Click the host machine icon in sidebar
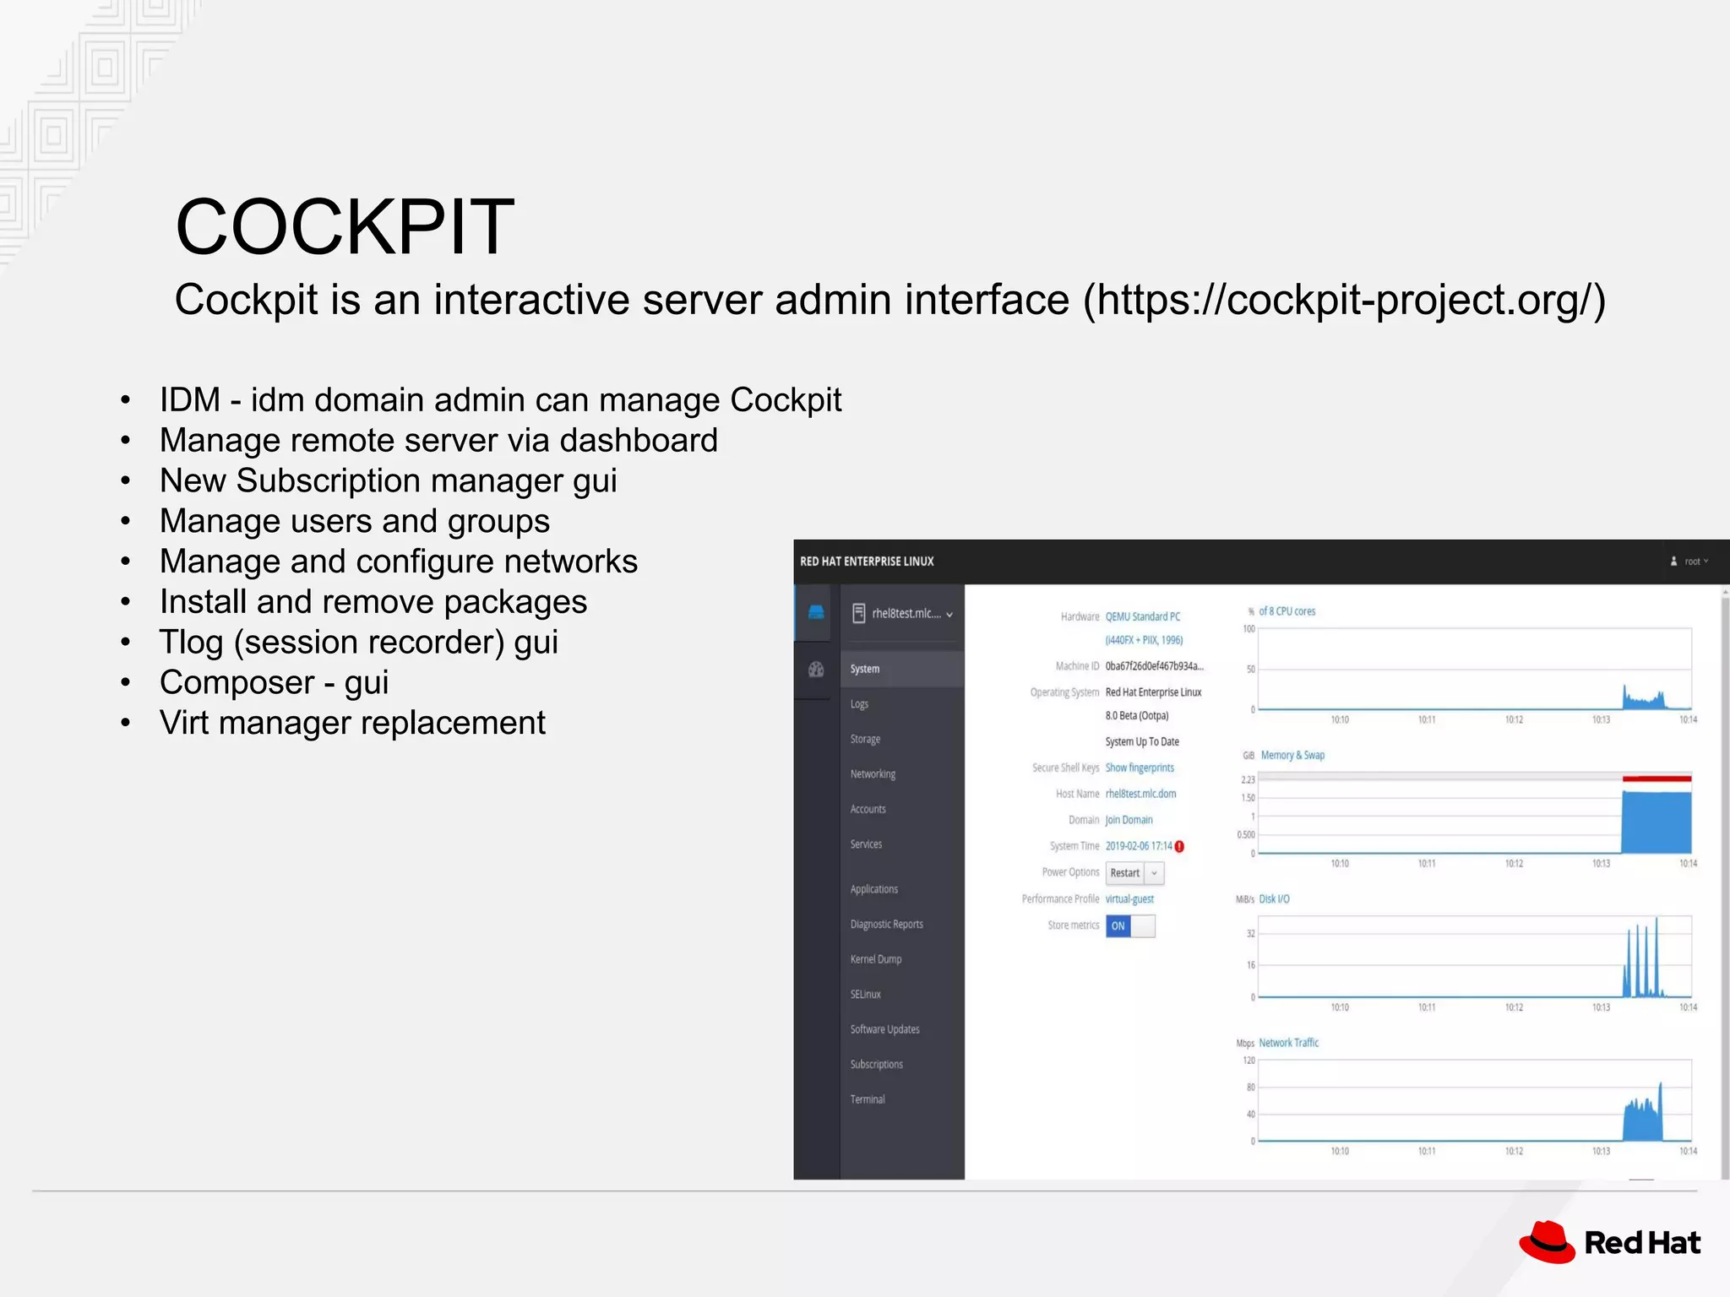 click(x=816, y=612)
